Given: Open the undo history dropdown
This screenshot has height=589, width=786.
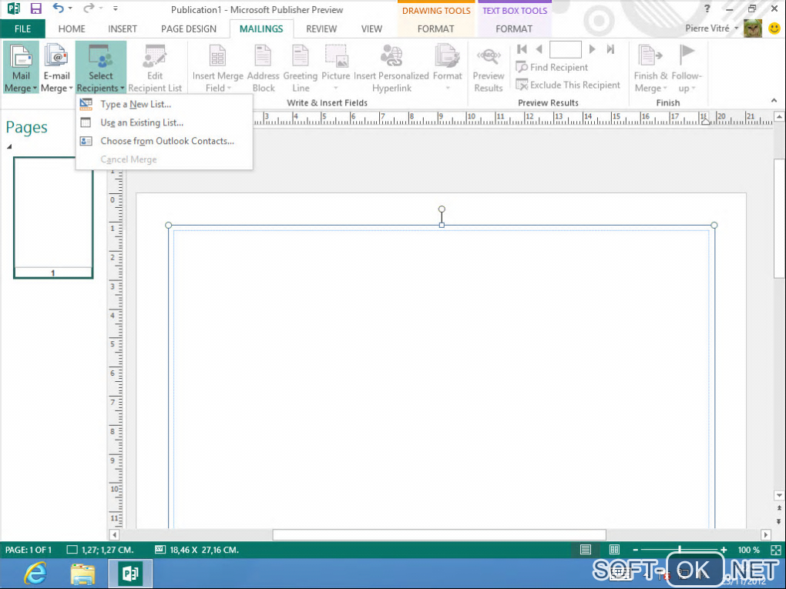Looking at the screenshot, I should (x=70, y=8).
